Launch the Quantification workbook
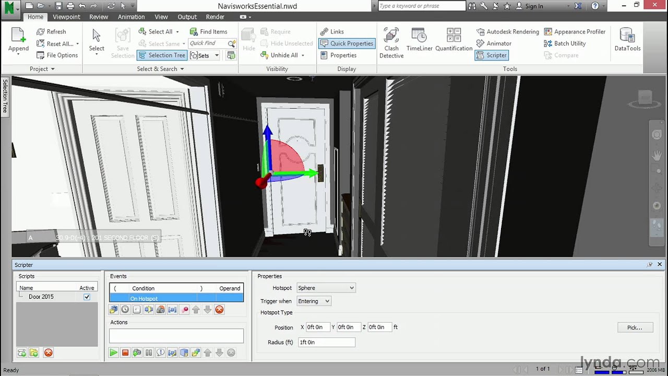Viewport: 668px width, 376px height. (454, 40)
